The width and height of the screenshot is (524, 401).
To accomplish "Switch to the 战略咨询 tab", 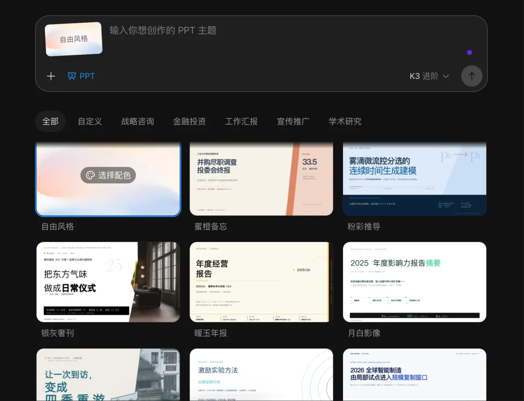I will point(138,121).
